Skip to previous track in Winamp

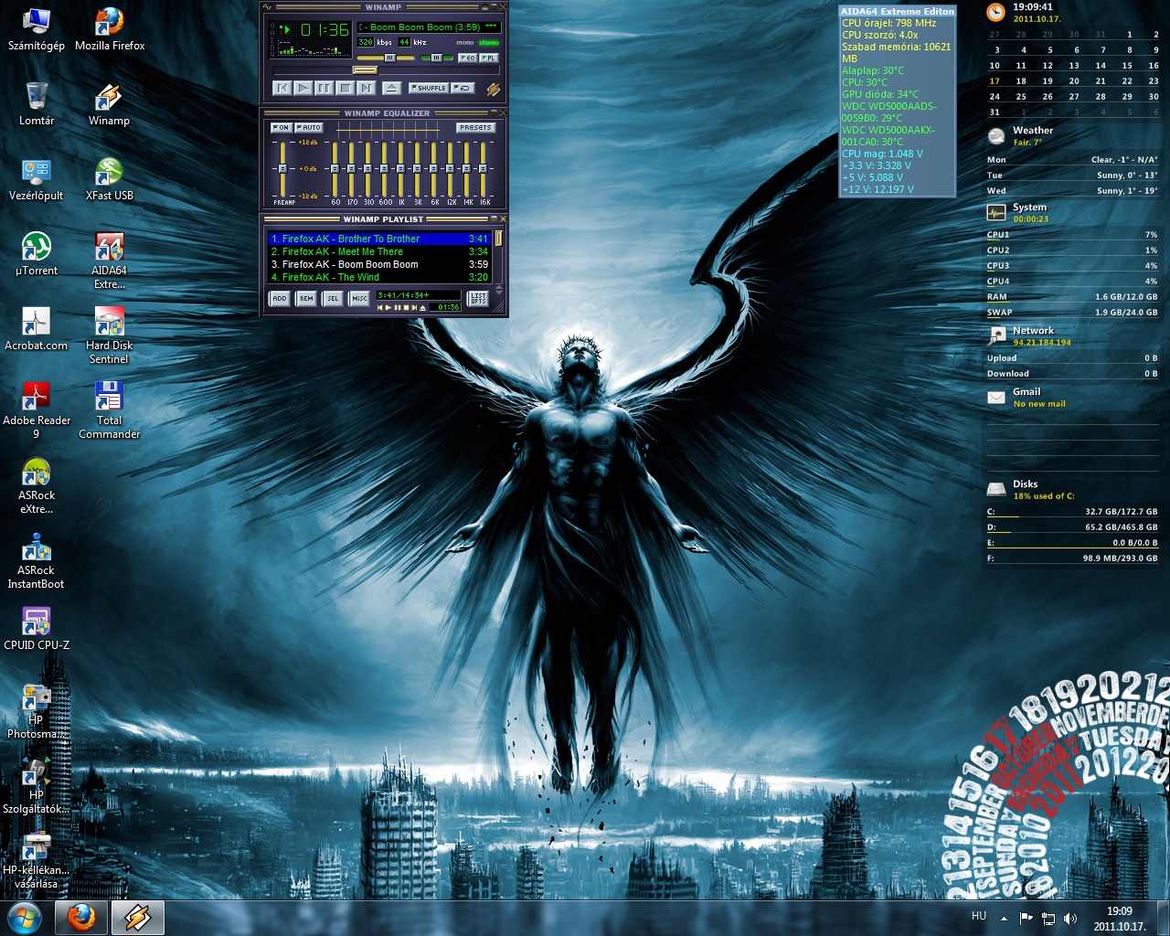282,89
